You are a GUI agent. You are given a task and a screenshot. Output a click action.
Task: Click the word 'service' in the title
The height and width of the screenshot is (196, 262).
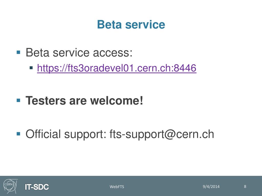click(145, 24)
